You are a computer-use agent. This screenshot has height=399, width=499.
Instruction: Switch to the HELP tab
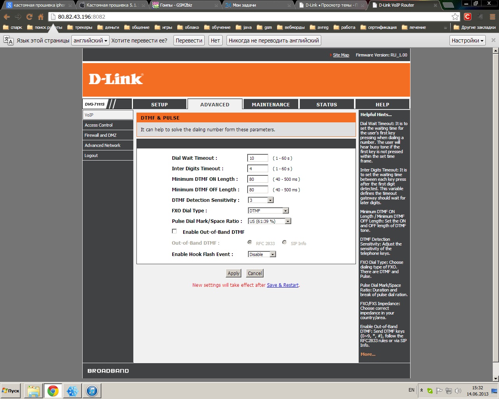coord(382,104)
